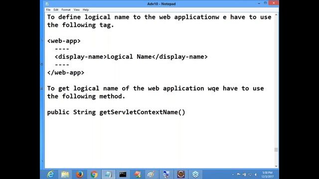This screenshot has width=319, height=179.
Task: Open the Help menu
Action: pos(86,10)
